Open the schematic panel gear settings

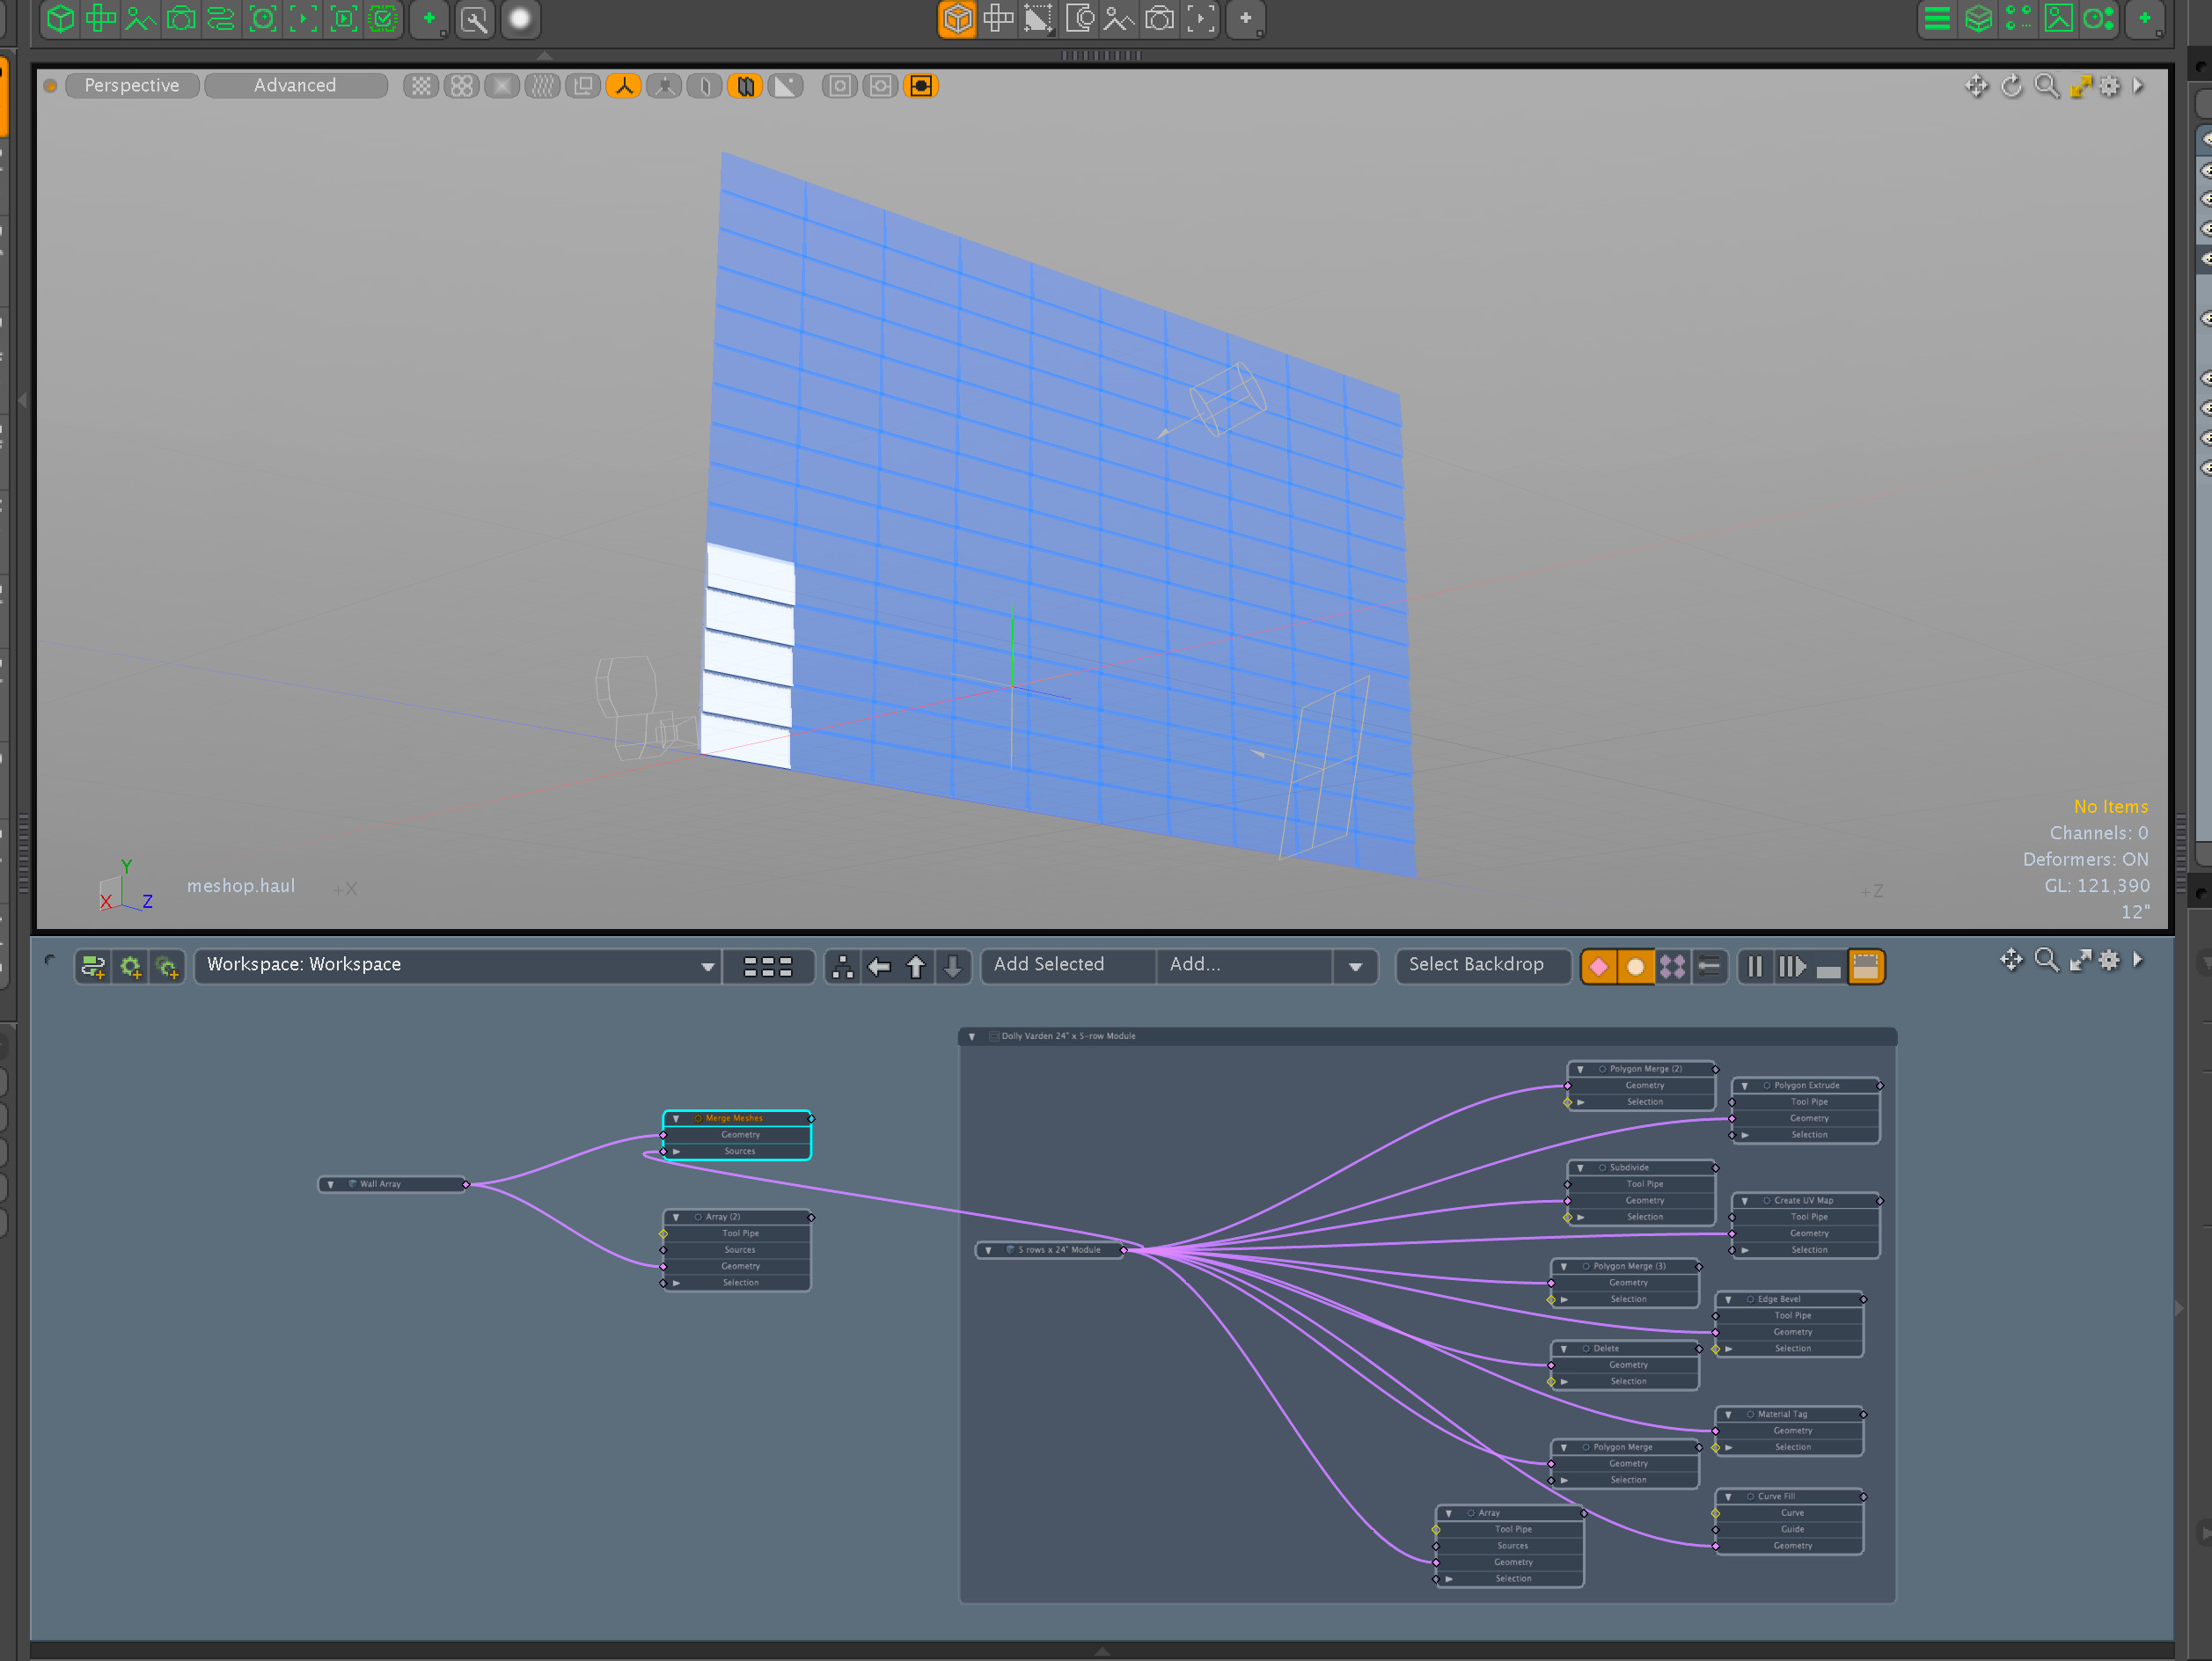2108,960
